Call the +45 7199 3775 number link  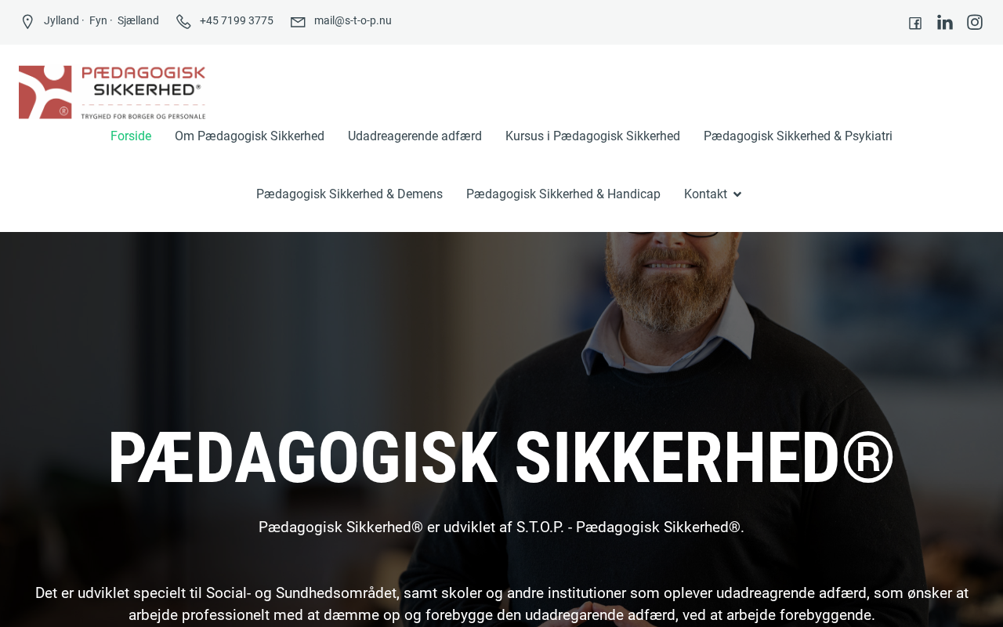pyautogui.click(x=237, y=21)
